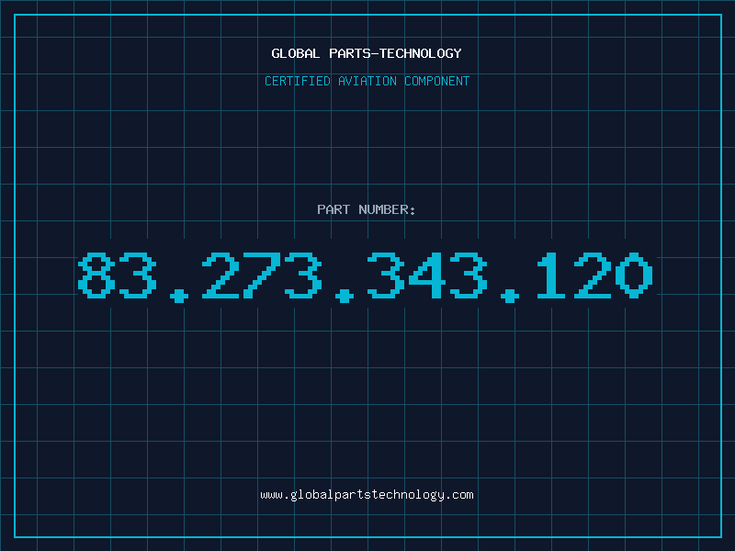Open the www.globalpartstechnology.com link
The width and height of the screenshot is (735, 551).
point(367,495)
